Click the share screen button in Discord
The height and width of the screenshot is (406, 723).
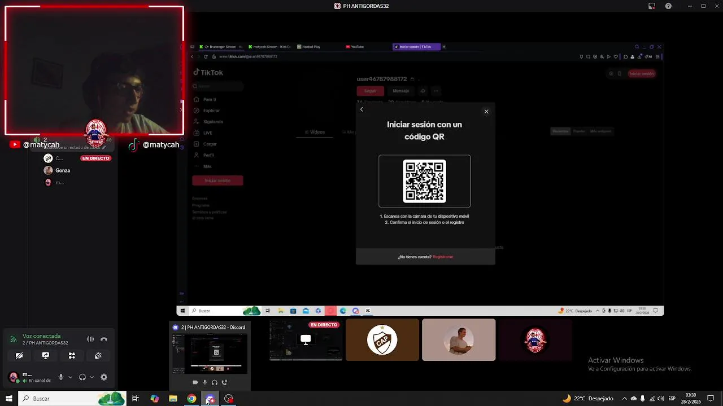click(46, 356)
